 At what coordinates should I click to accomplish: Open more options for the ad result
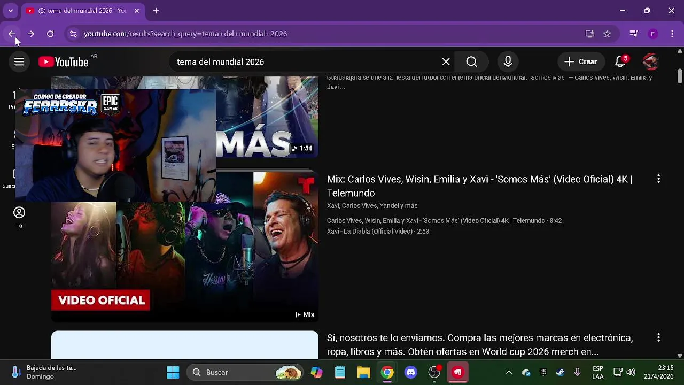pyautogui.click(x=658, y=337)
